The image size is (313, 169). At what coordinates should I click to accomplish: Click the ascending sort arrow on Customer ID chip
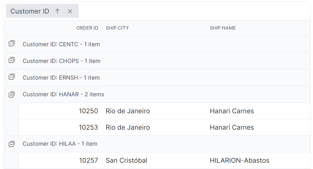(x=57, y=11)
